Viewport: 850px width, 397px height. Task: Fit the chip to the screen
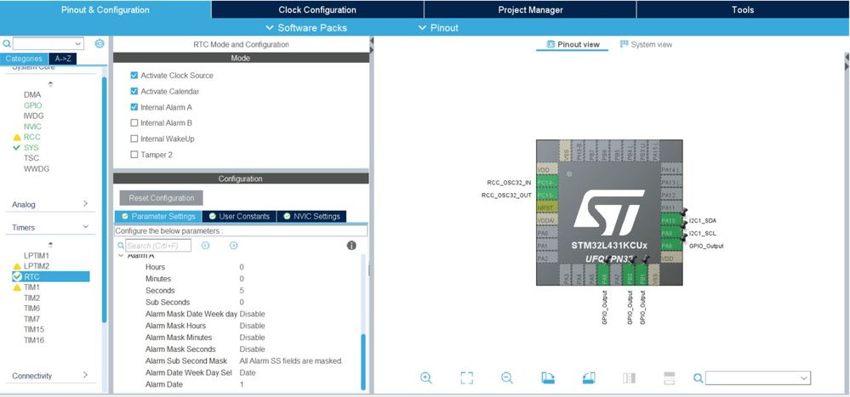pyautogui.click(x=467, y=378)
